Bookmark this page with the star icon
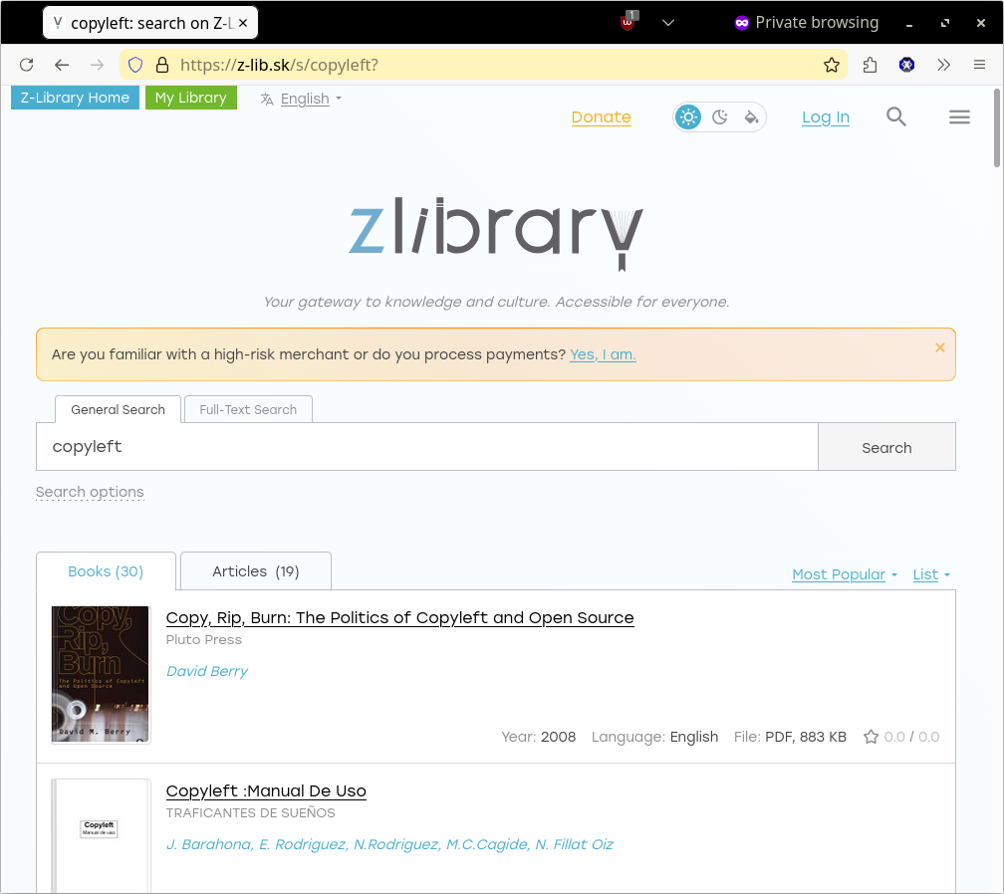This screenshot has width=1004, height=894. (x=832, y=65)
